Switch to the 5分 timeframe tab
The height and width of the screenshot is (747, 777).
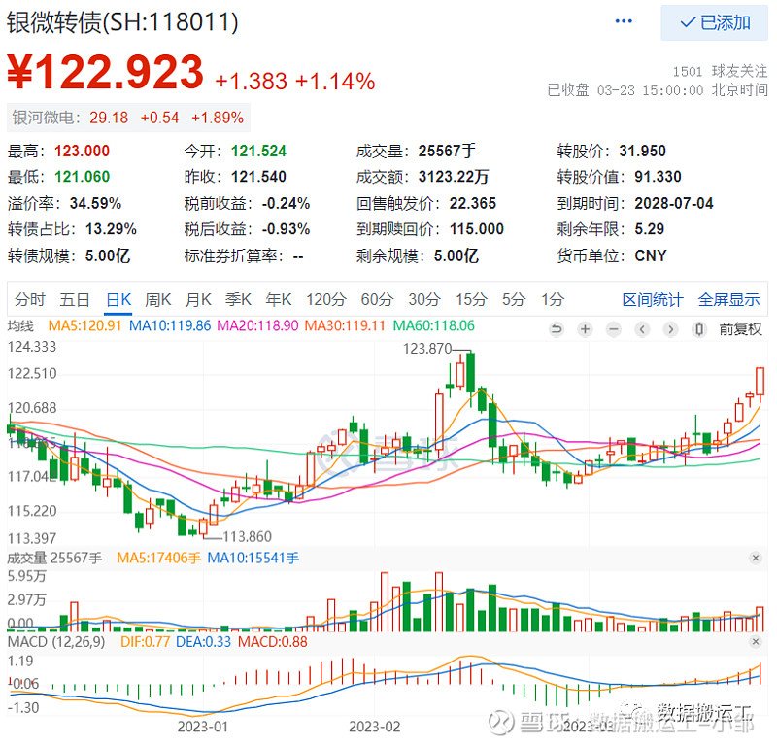pos(514,299)
